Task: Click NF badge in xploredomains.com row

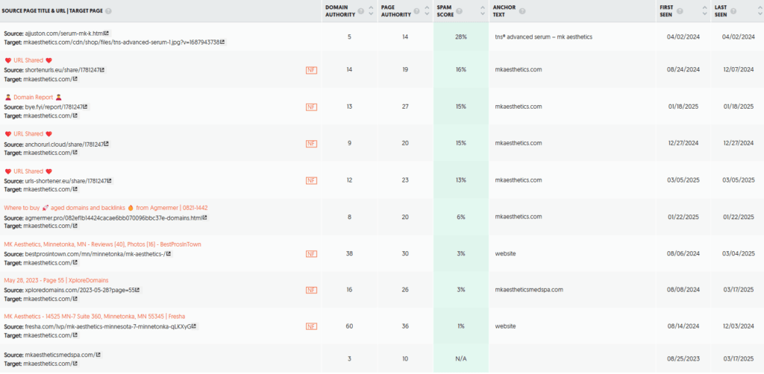Action: click(x=311, y=291)
